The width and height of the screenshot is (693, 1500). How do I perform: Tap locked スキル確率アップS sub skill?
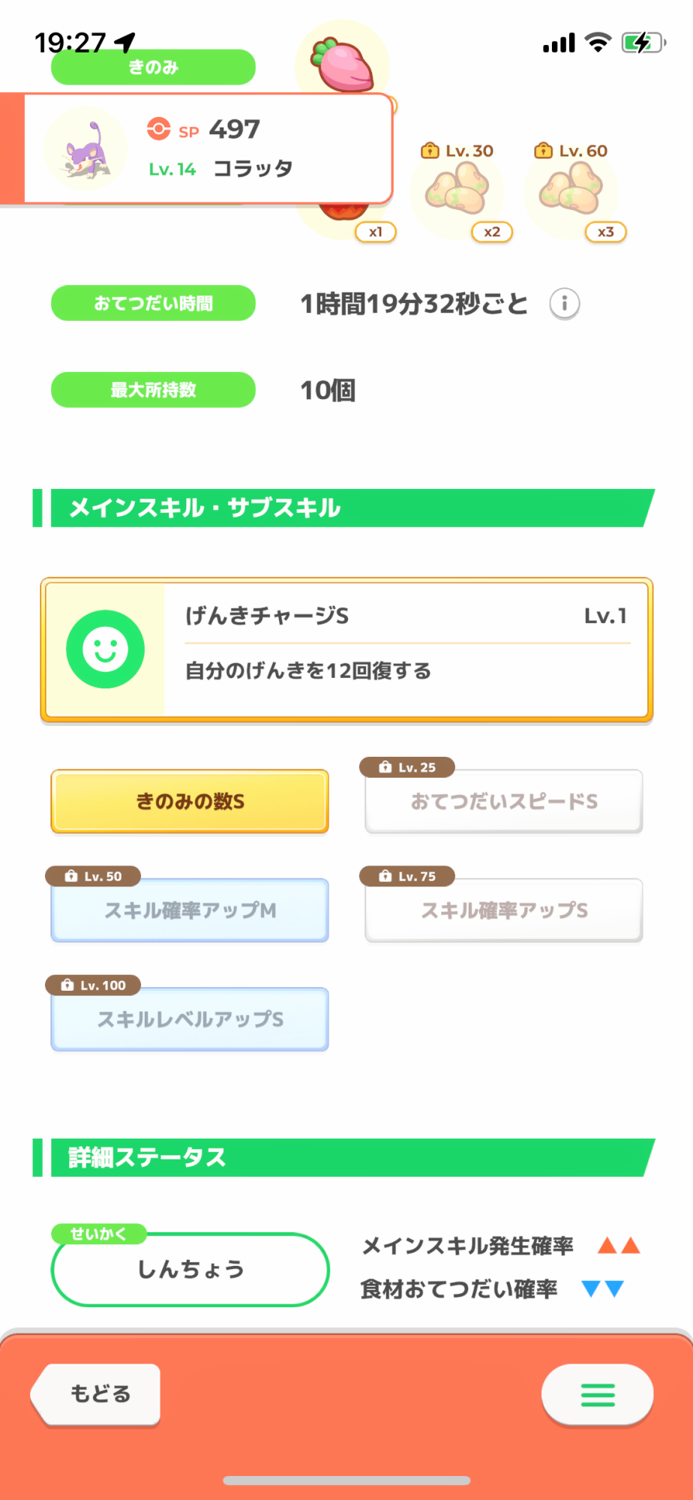point(503,910)
